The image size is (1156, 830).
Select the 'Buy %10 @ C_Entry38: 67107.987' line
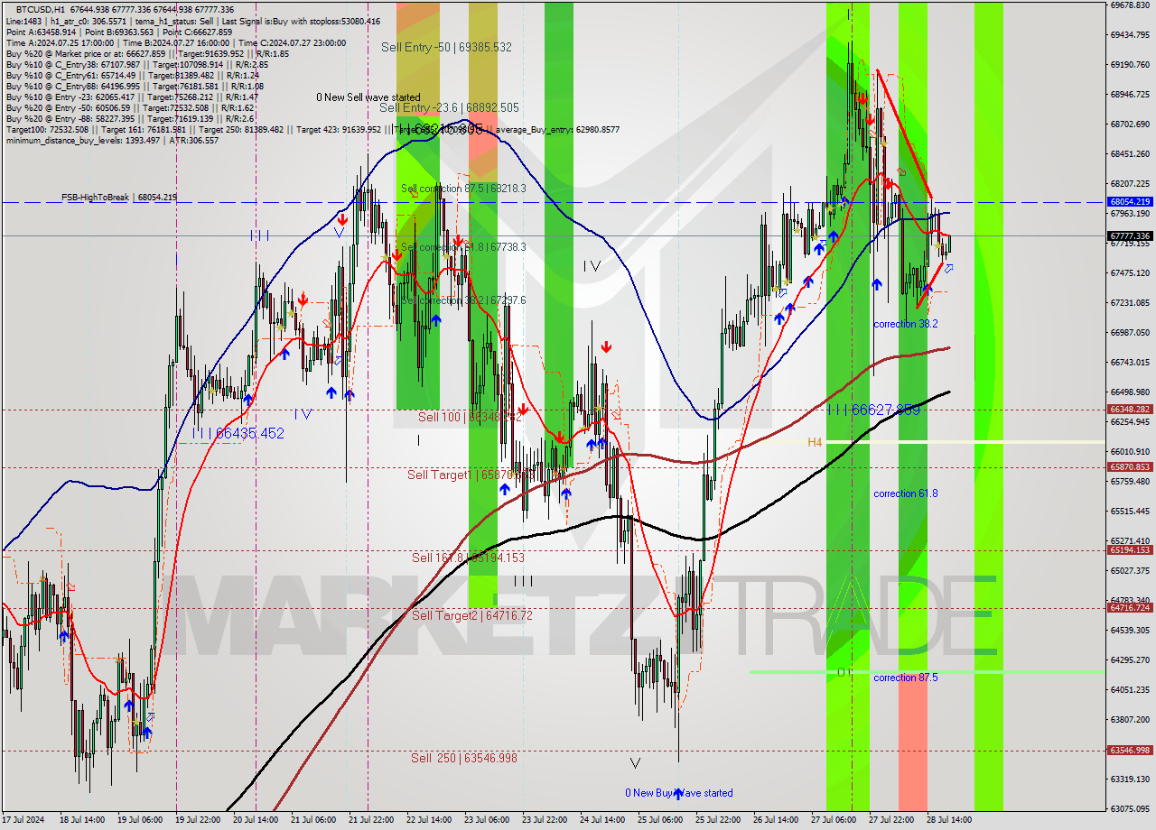pos(137,64)
